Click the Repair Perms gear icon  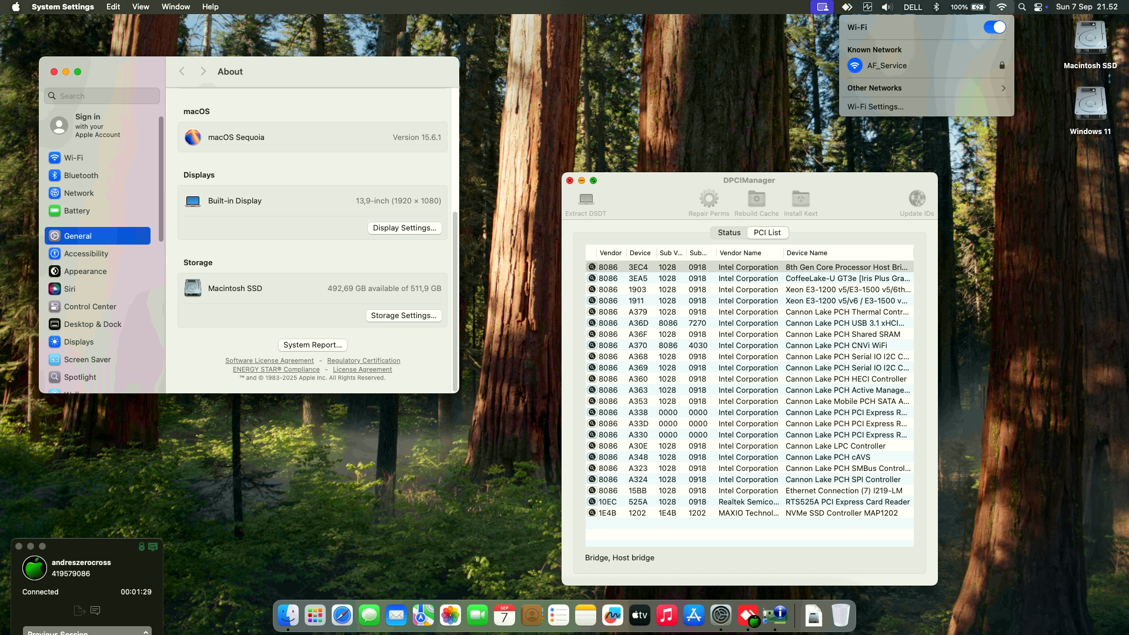709,198
